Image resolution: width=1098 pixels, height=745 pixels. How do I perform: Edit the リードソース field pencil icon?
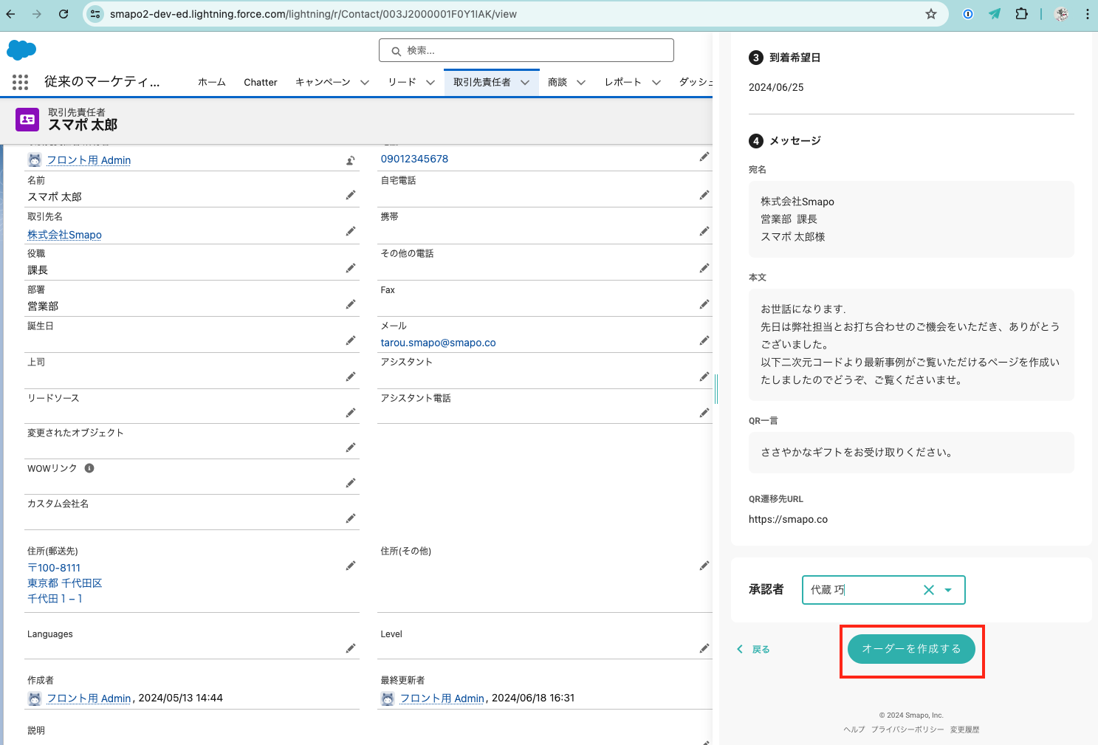click(x=351, y=413)
